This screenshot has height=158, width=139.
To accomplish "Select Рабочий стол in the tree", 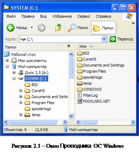I will 23,55.
